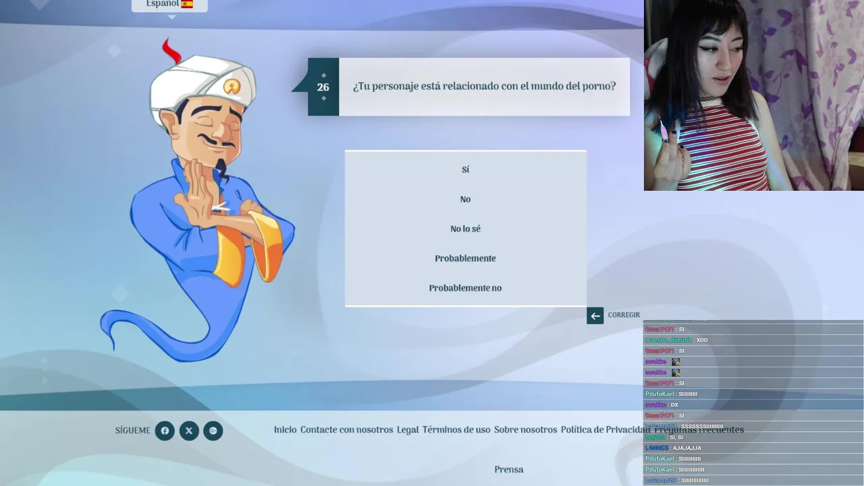This screenshot has width=864, height=486.
Task: Click the SÍGUEME label in the footer
Action: point(133,431)
